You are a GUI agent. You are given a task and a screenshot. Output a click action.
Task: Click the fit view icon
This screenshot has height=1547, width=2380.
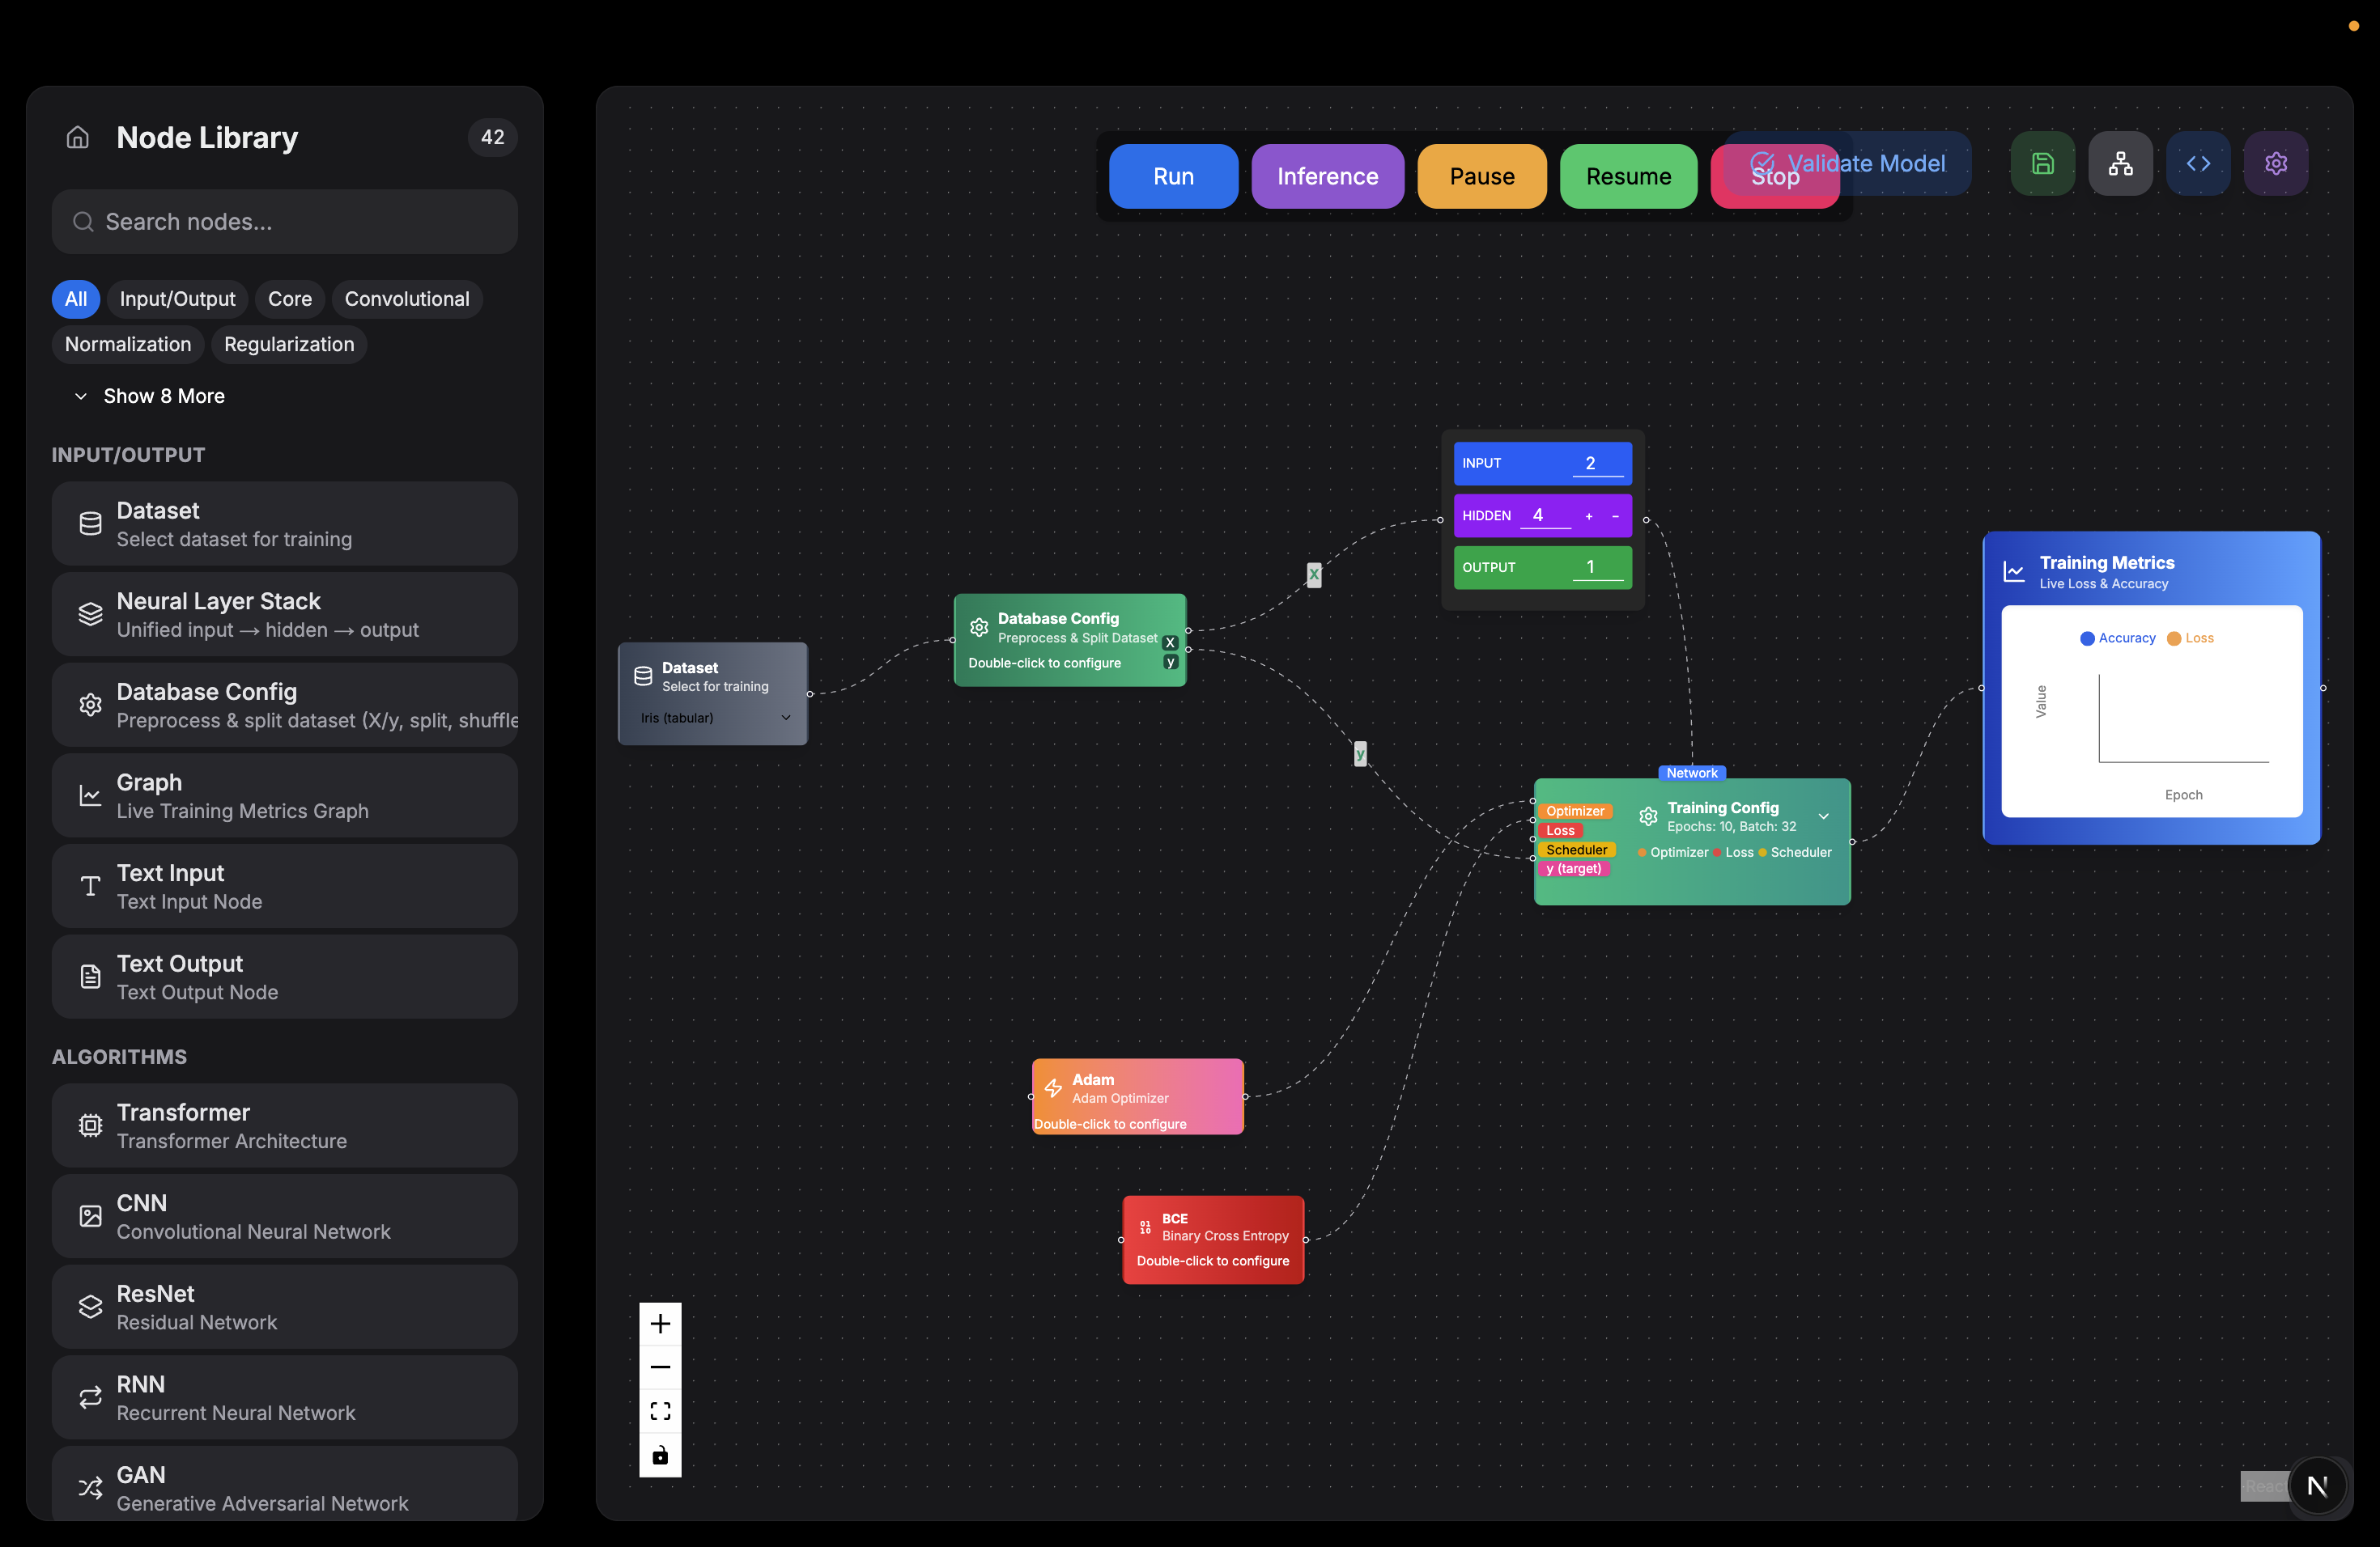(660, 1411)
